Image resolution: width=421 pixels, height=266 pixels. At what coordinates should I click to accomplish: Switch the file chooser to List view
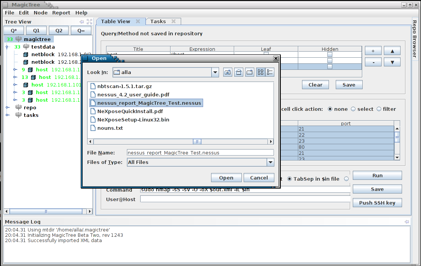261,72
